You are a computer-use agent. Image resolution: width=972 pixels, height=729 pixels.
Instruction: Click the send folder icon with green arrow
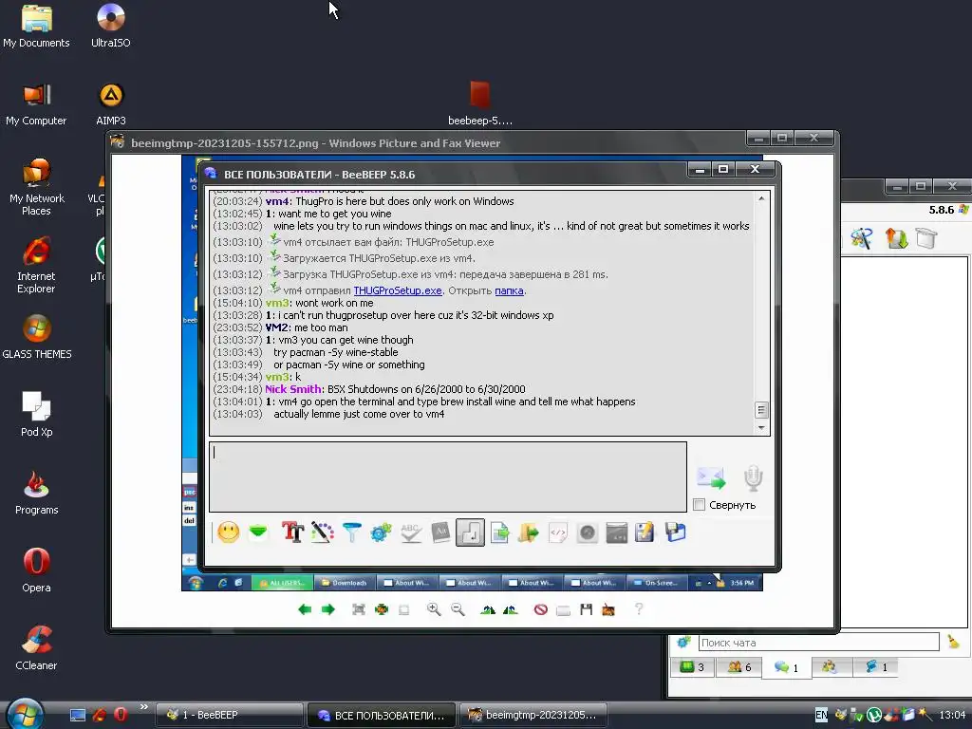(x=528, y=532)
